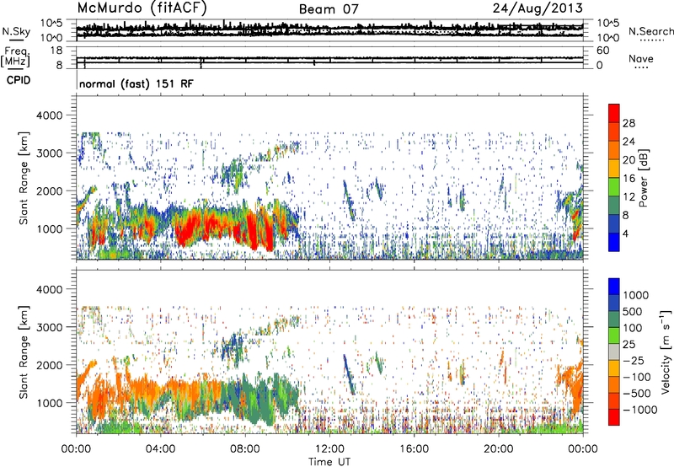The image size is (674, 467).
Task: Click the N.Search legend label
Action: (x=650, y=31)
